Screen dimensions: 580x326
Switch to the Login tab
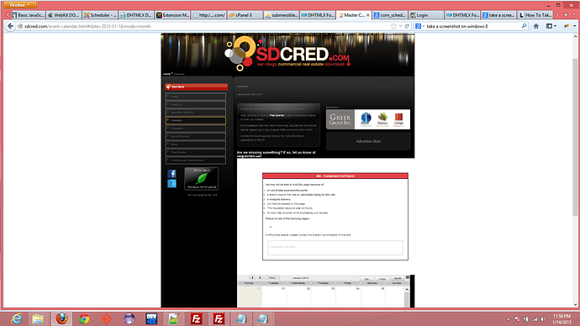pyautogui.click(x=425, y=15)
